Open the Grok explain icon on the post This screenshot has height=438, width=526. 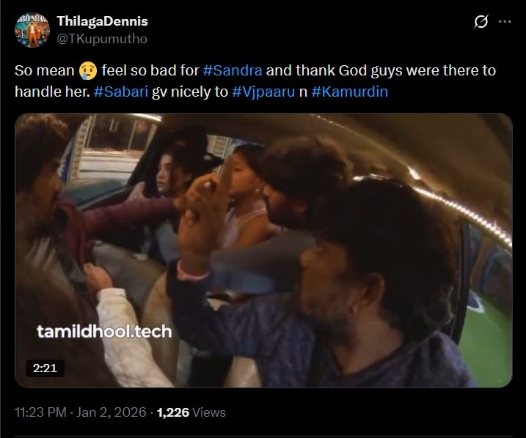[x=481, y=22]
